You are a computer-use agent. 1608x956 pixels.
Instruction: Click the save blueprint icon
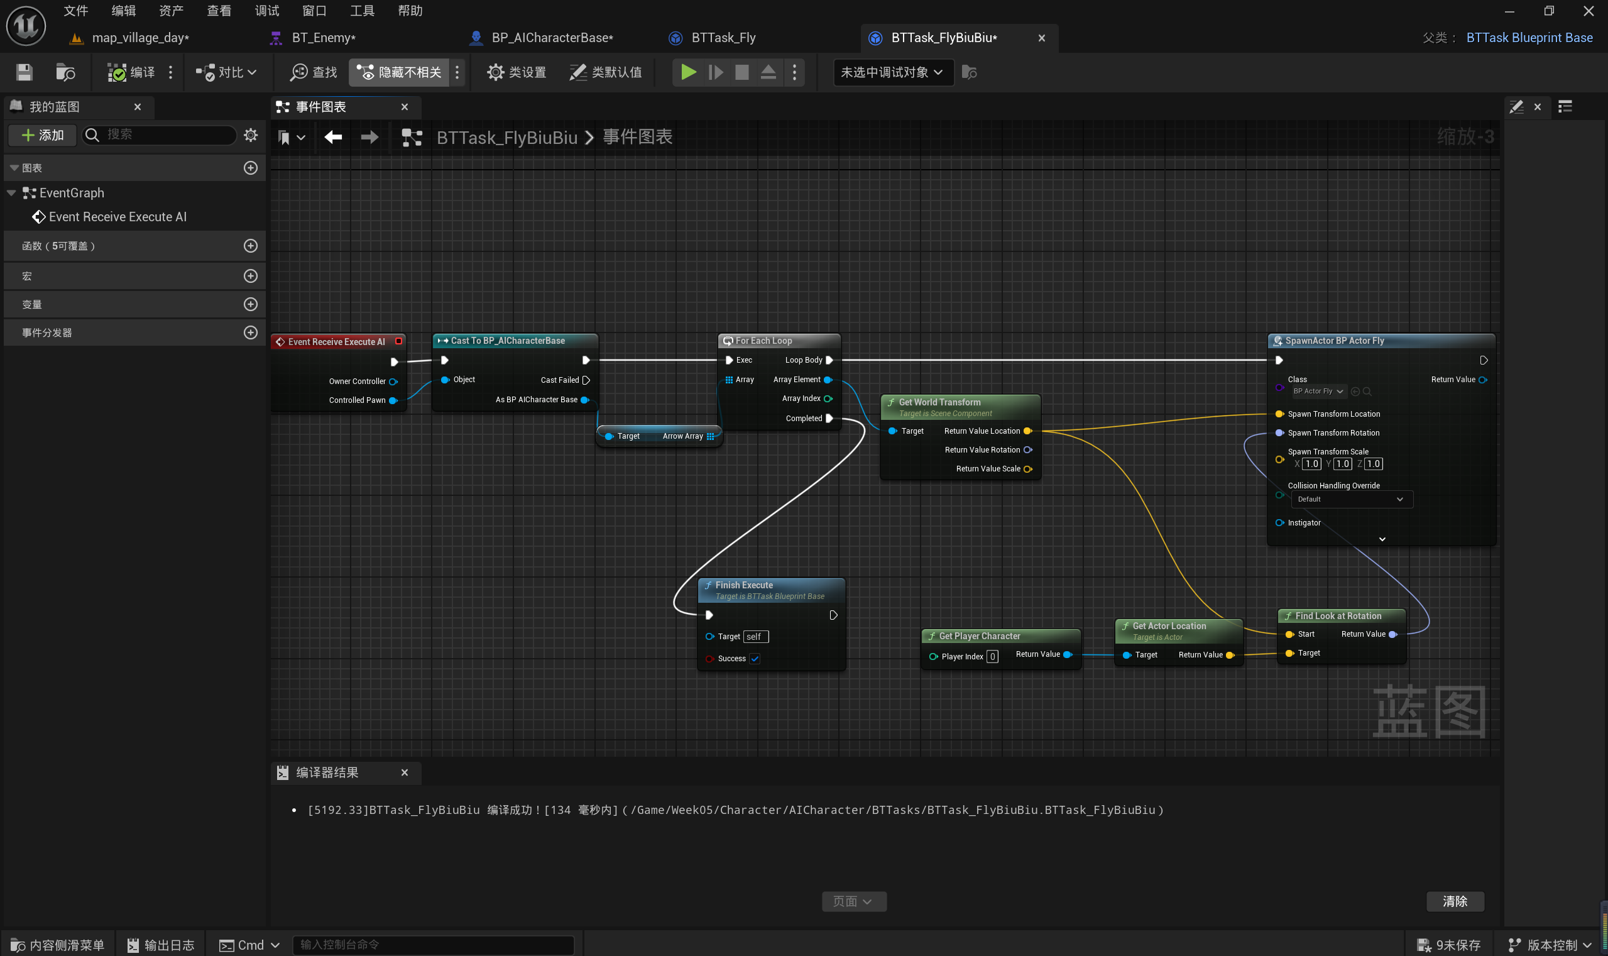(x=24, y=72)
